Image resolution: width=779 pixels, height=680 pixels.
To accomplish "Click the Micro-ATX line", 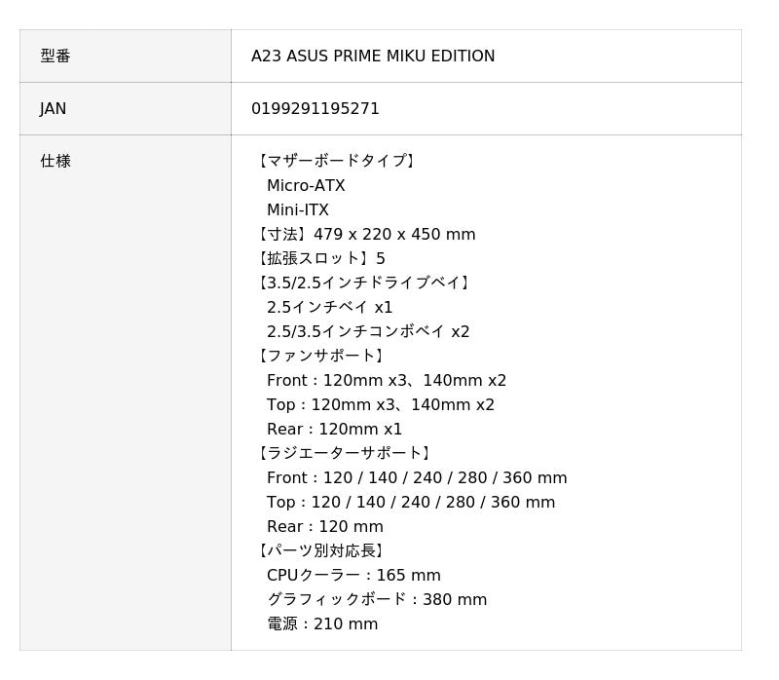I will (306, 186).
